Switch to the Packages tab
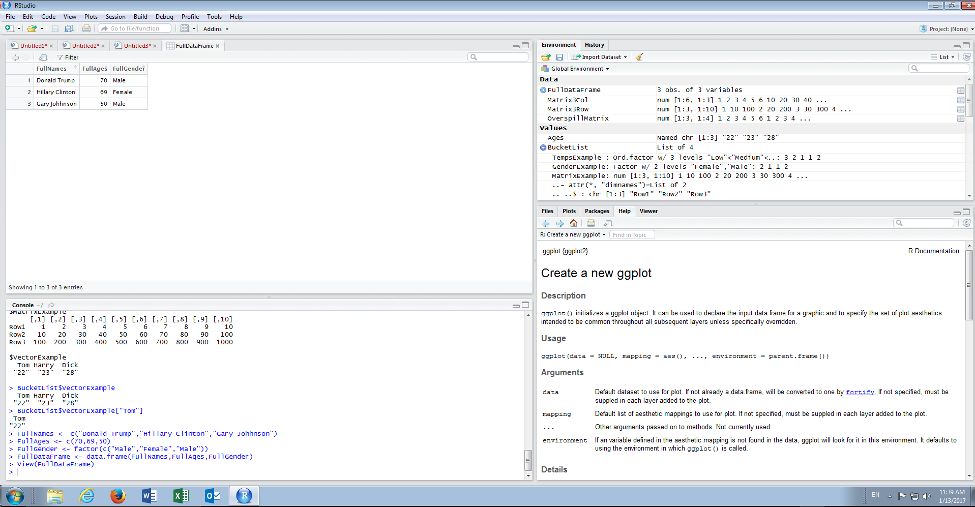This screenshot has width=975, height=507. 597,211
